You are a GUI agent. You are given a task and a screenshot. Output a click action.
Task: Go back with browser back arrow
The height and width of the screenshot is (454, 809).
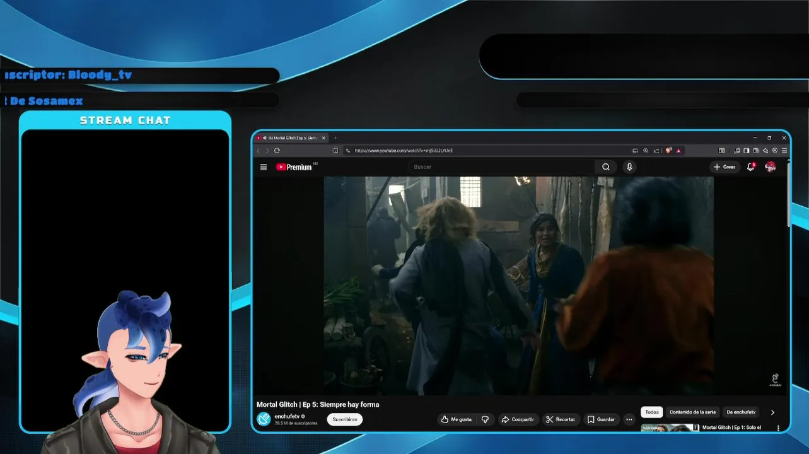coord(258,151)
